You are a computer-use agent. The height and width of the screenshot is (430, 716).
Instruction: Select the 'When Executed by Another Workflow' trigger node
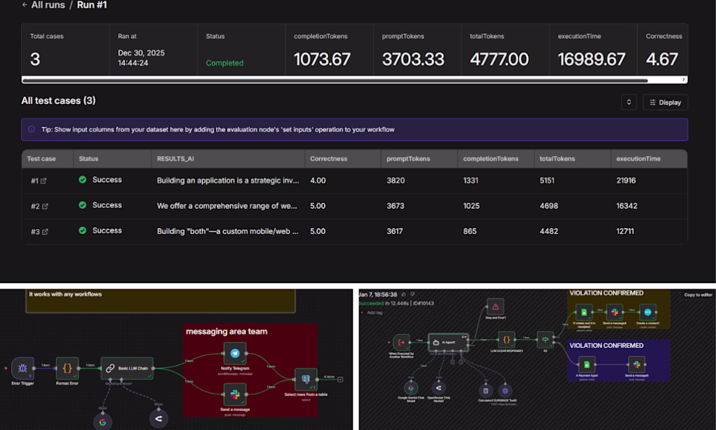point(402,342)
